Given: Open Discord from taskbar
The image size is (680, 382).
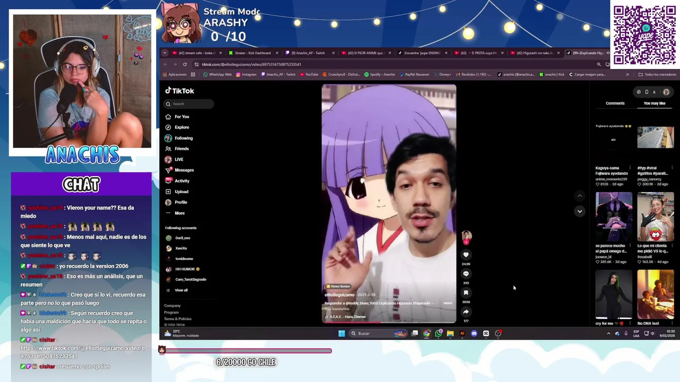Looking at the screenshot, I should 474,333.
